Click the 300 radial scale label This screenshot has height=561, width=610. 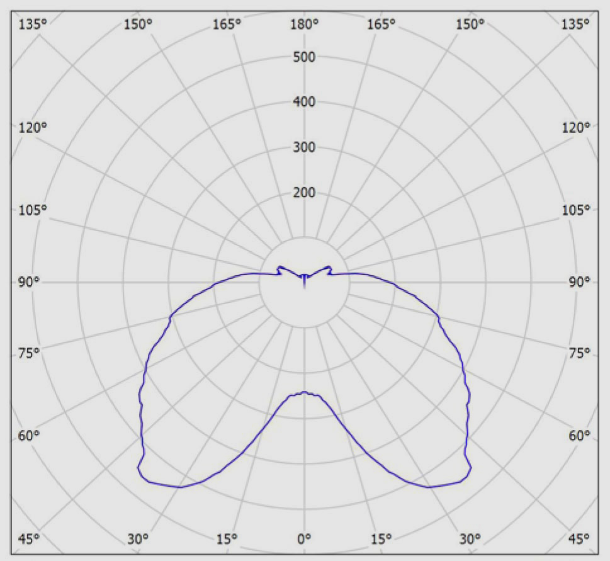pos(305,148)
